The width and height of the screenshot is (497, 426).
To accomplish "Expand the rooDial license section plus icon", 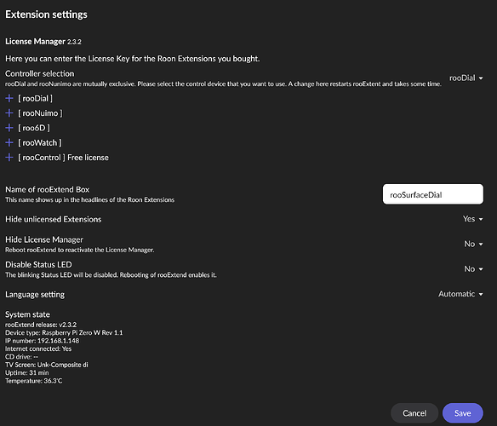I will click(9, 98).
